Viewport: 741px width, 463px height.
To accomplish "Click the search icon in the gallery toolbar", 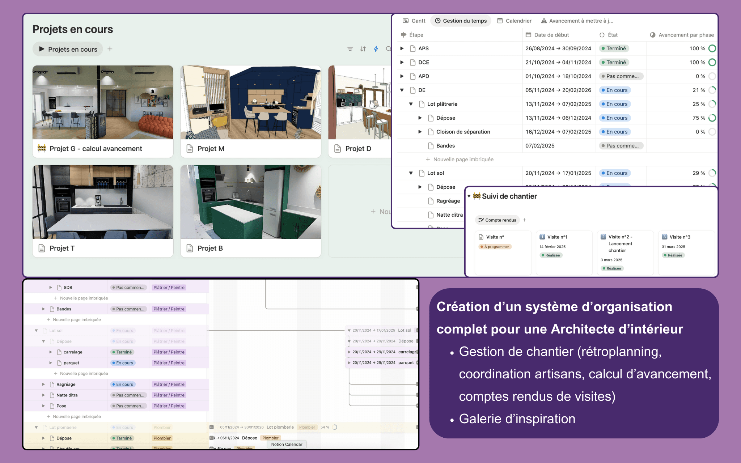I will 389,49.
